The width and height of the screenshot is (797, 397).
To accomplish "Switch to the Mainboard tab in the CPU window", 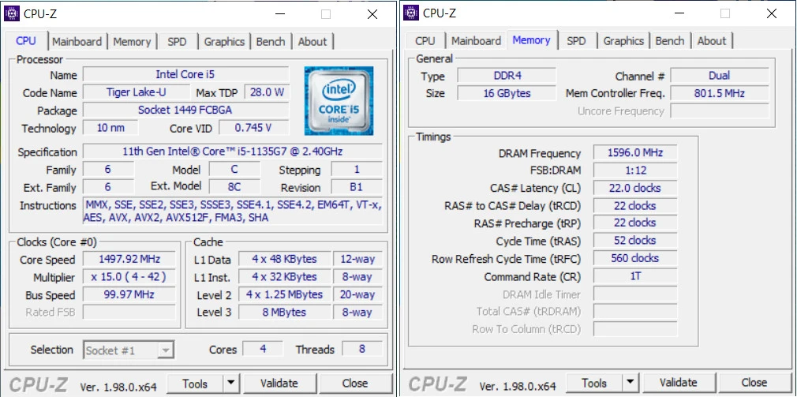I will pyautogui.click(x=77, y=42).
